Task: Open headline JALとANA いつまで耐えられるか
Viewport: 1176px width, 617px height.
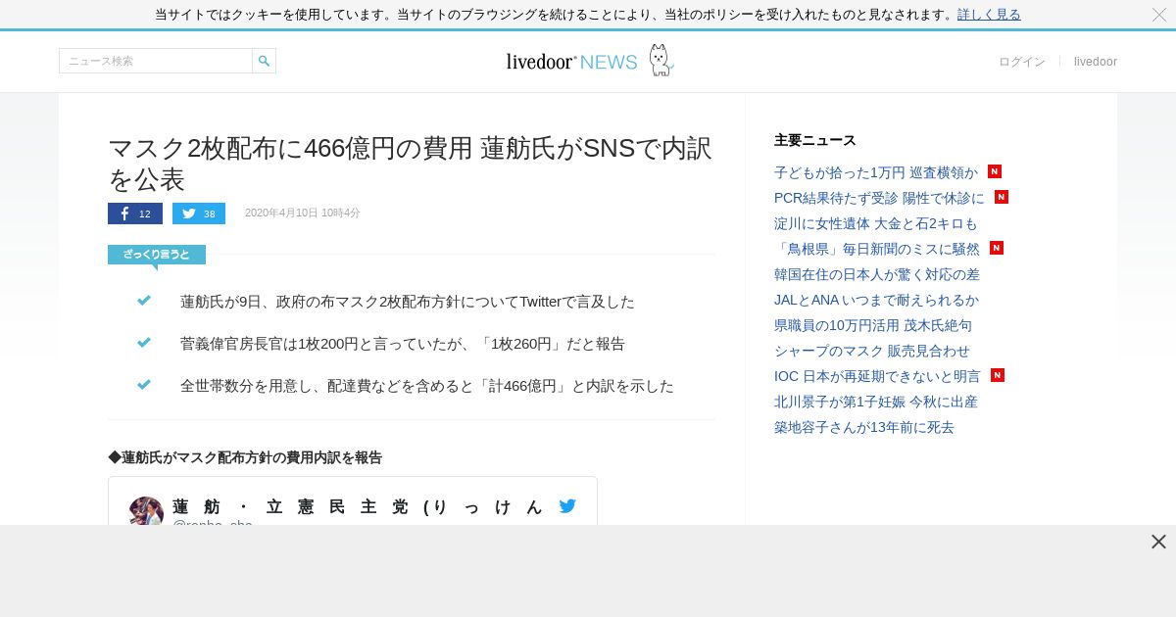Action: coord(876,300)
